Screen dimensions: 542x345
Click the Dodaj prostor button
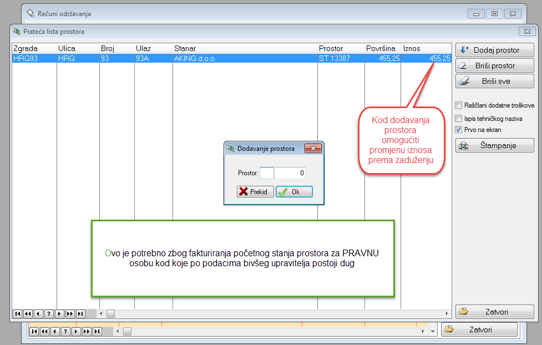(x=494, y=50)
